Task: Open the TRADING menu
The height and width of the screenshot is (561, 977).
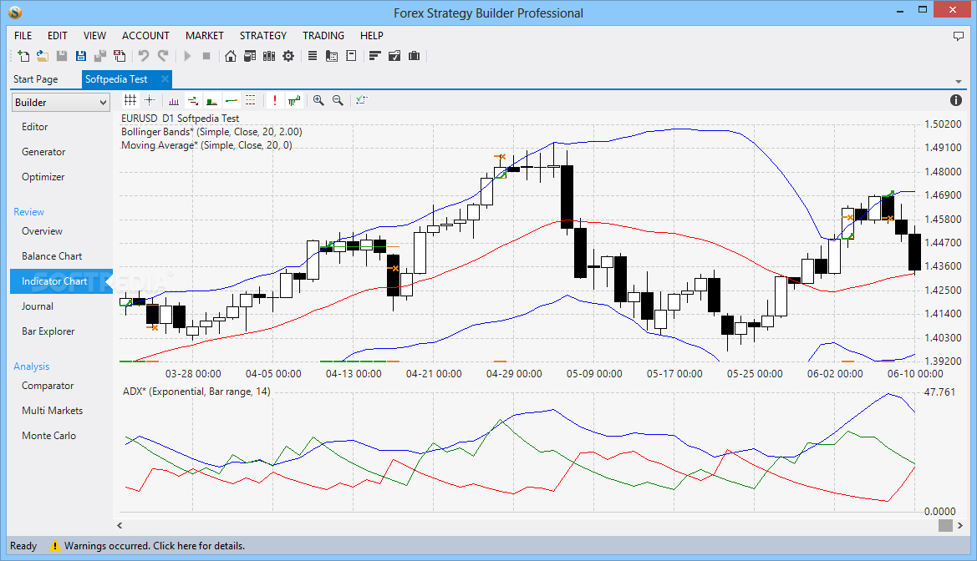Action: click(x=323, y=36)
